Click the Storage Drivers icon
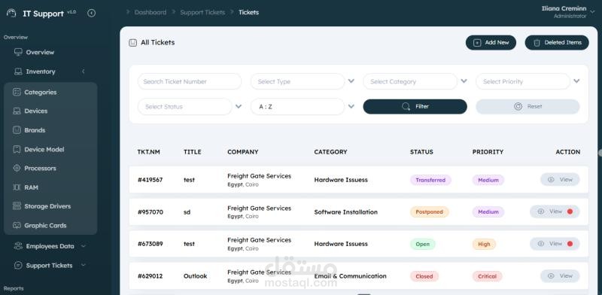Viewport: 602px width, 295px height. 17,206
